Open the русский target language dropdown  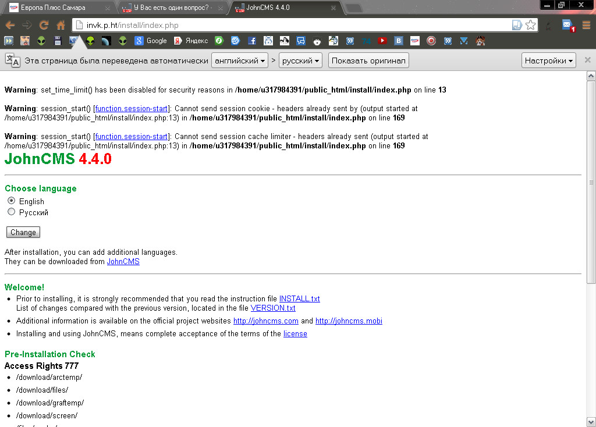coord(301,61)
